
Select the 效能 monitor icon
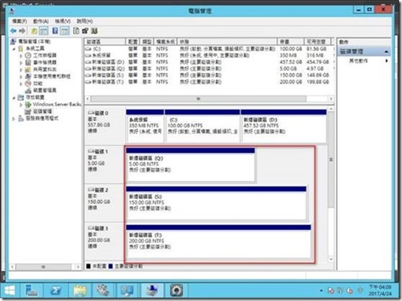click(x=28, y=83)
